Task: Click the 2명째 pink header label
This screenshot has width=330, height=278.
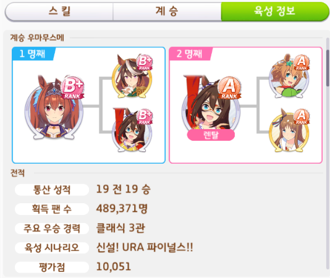Action: (x=190, y=54)
